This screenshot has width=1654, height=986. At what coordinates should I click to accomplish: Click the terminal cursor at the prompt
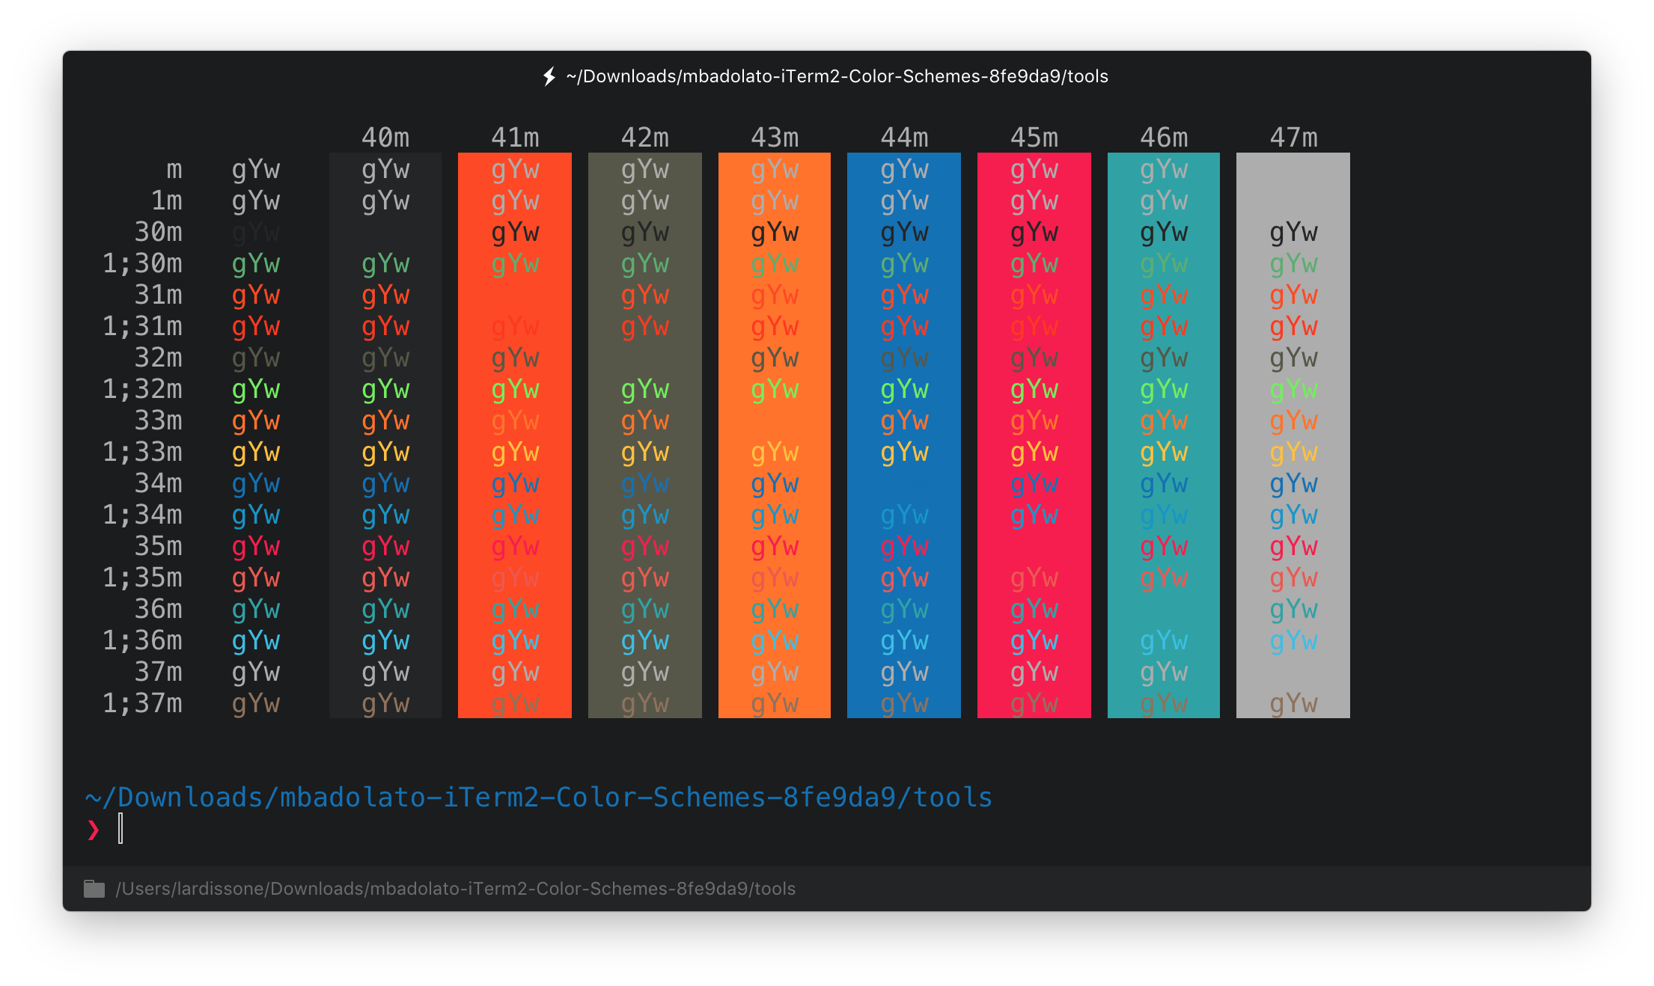point(120,829)
